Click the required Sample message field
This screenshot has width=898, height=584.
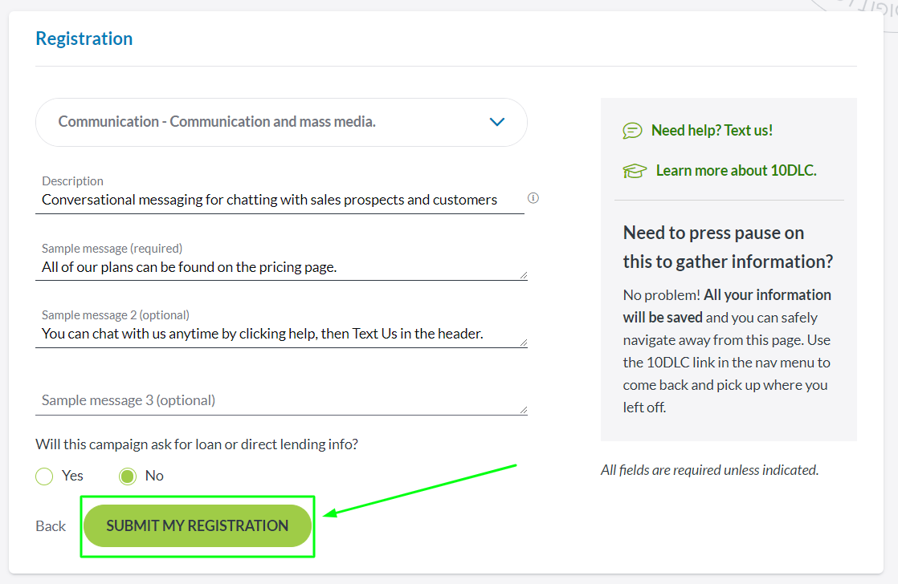[281, 266]
